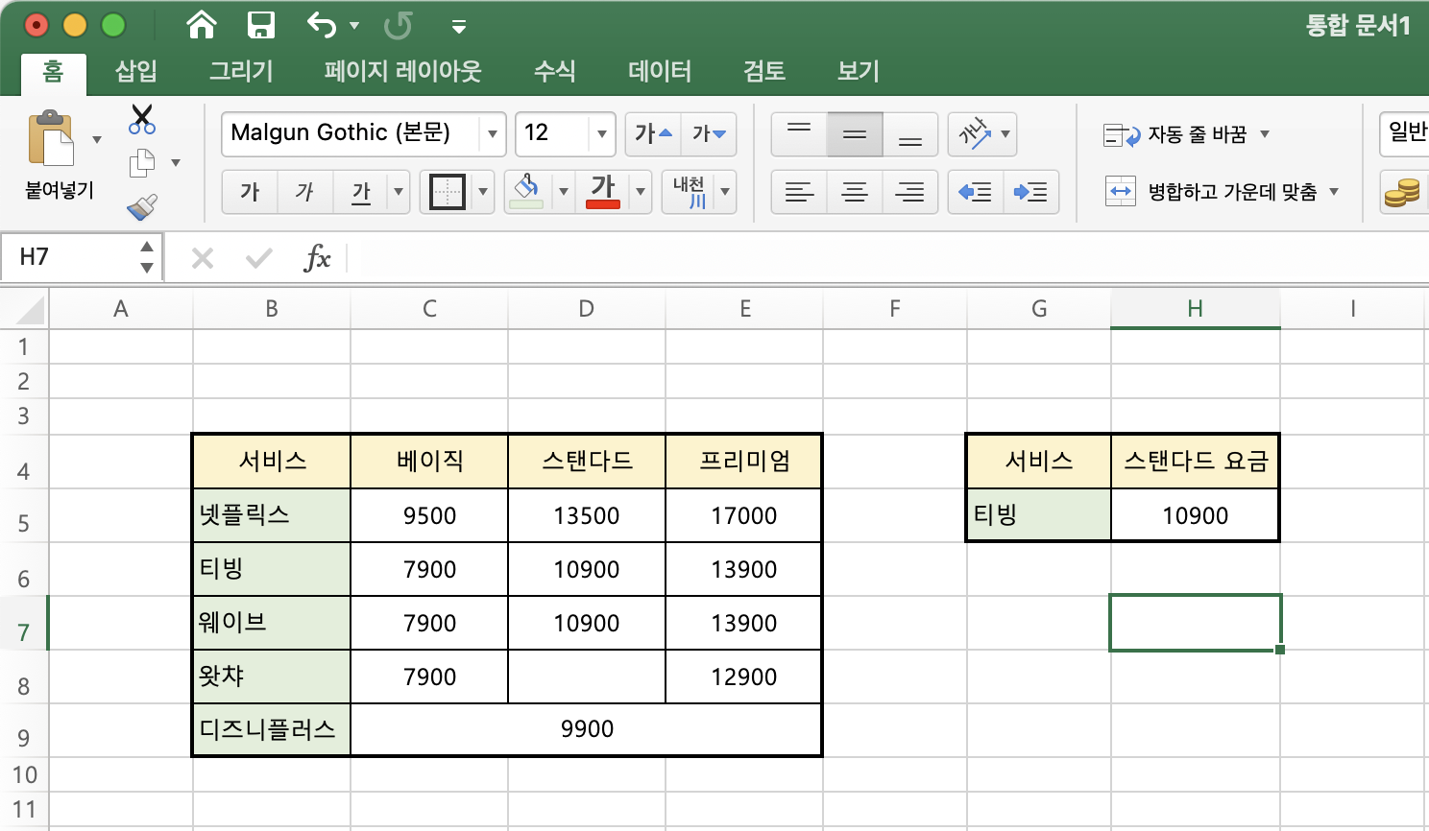Open the 수식 ribbon tab
The image size is (1429, 831).
click(x=554, y=72)
